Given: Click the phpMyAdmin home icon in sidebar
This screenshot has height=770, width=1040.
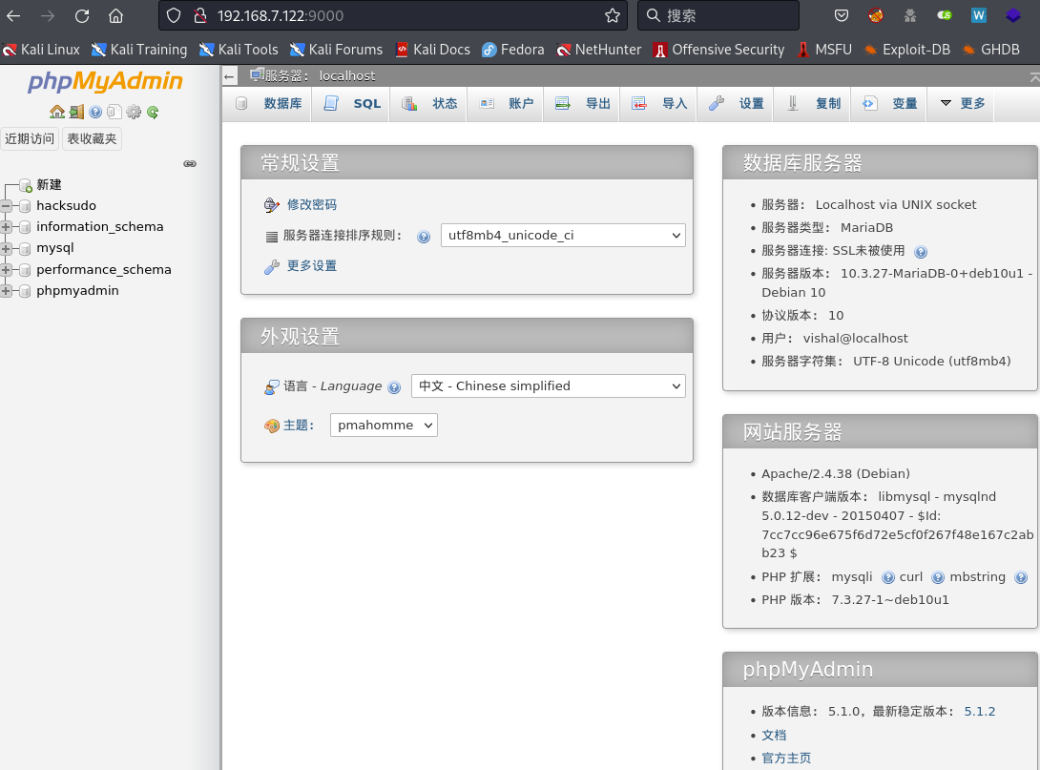Looking at the screenshot, I should click(57, 112).
